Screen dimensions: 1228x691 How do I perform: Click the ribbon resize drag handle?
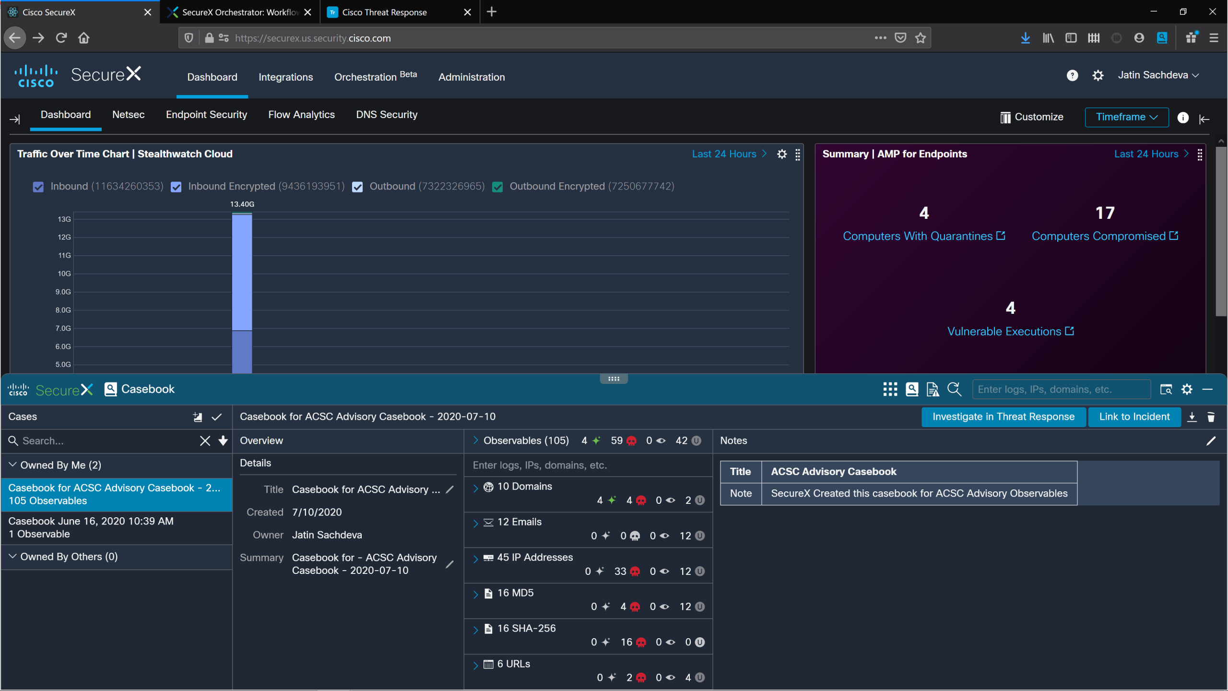coord(614,379)
